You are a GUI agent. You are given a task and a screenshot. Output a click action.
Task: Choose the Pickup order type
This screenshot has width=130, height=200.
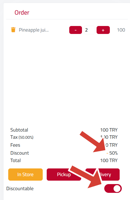(x=64, y=175)
